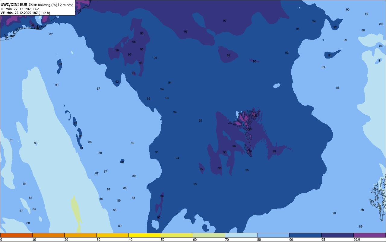The image size is (386, 242).
Task: Pick the 40–50 bright yellow legend block
Action: point(145,235)
